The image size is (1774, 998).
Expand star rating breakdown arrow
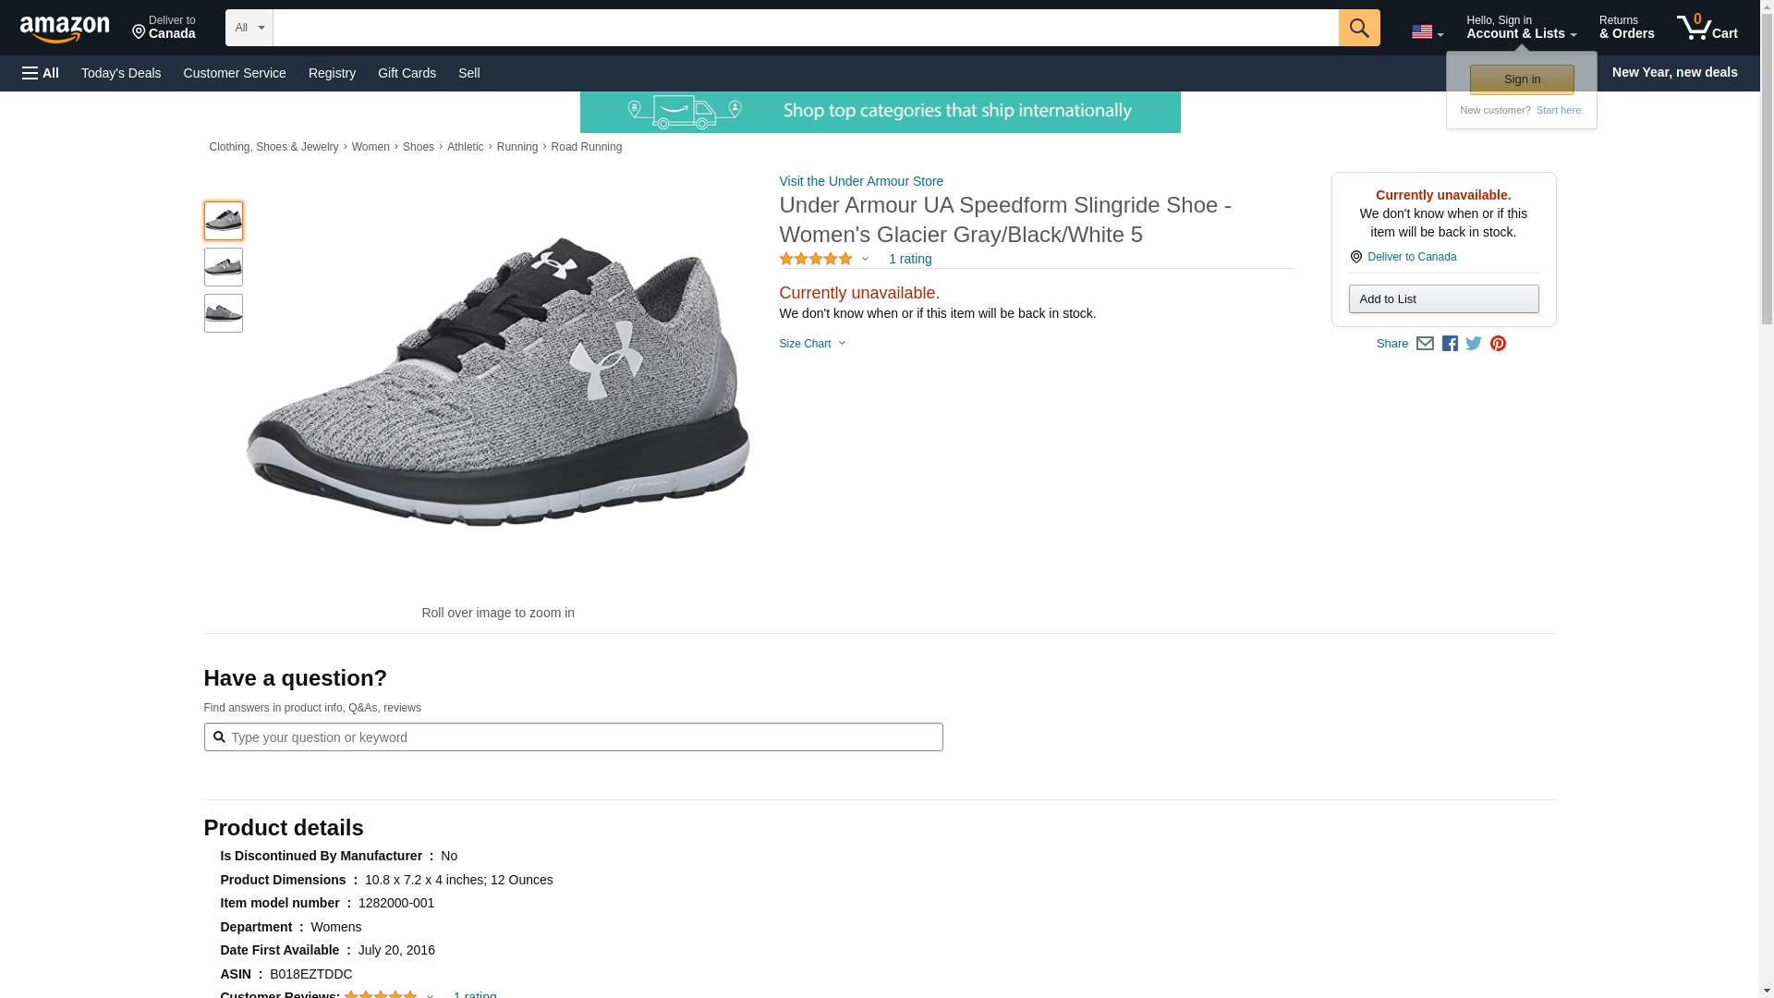865,260
